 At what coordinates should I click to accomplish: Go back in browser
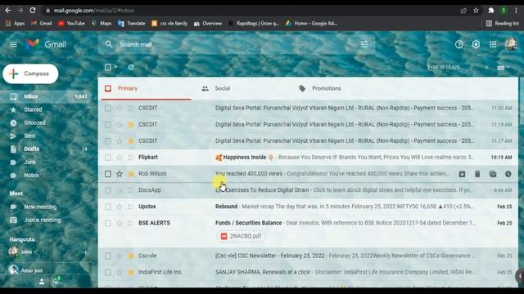(x=7, y=11)
